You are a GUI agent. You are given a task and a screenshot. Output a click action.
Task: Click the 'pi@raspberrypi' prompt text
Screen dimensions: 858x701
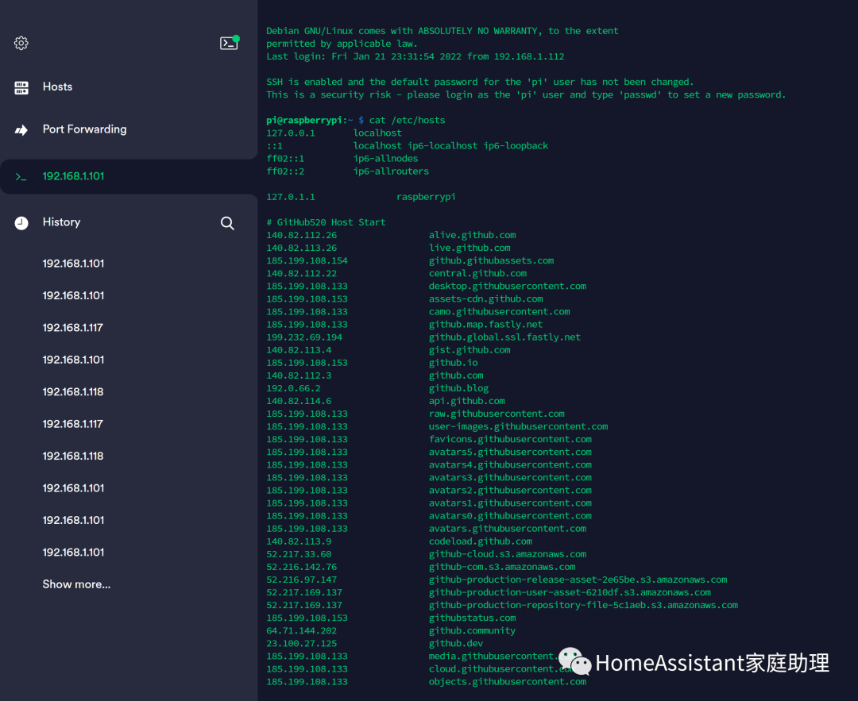[304, 121]
